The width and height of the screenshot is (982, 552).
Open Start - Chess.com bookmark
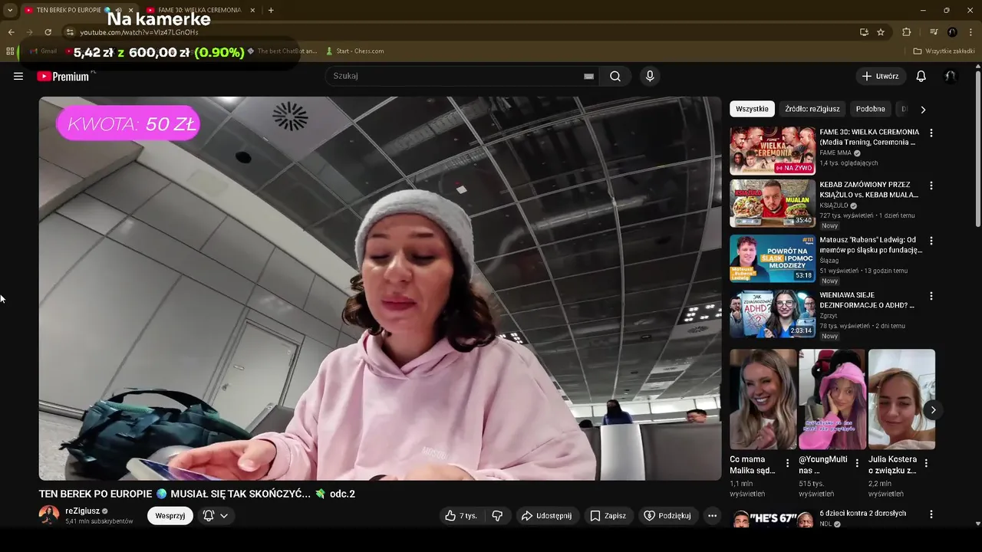354,51
